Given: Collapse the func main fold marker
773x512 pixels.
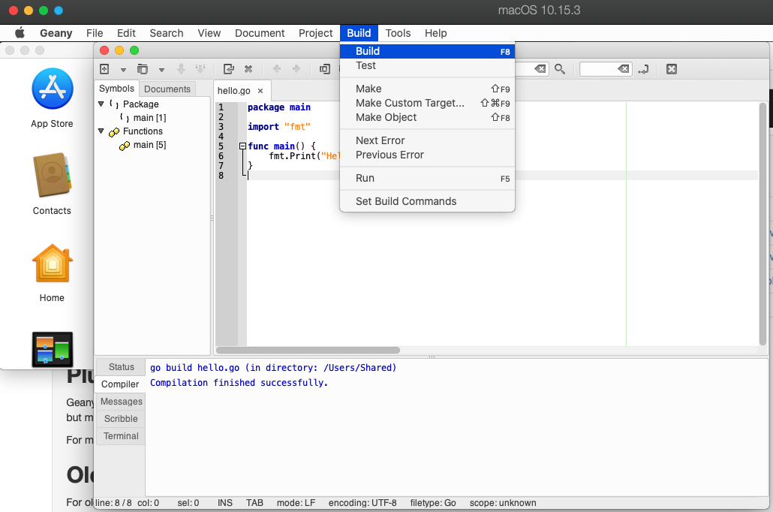Looking at the screenshot, I should [x=242, y=146].
